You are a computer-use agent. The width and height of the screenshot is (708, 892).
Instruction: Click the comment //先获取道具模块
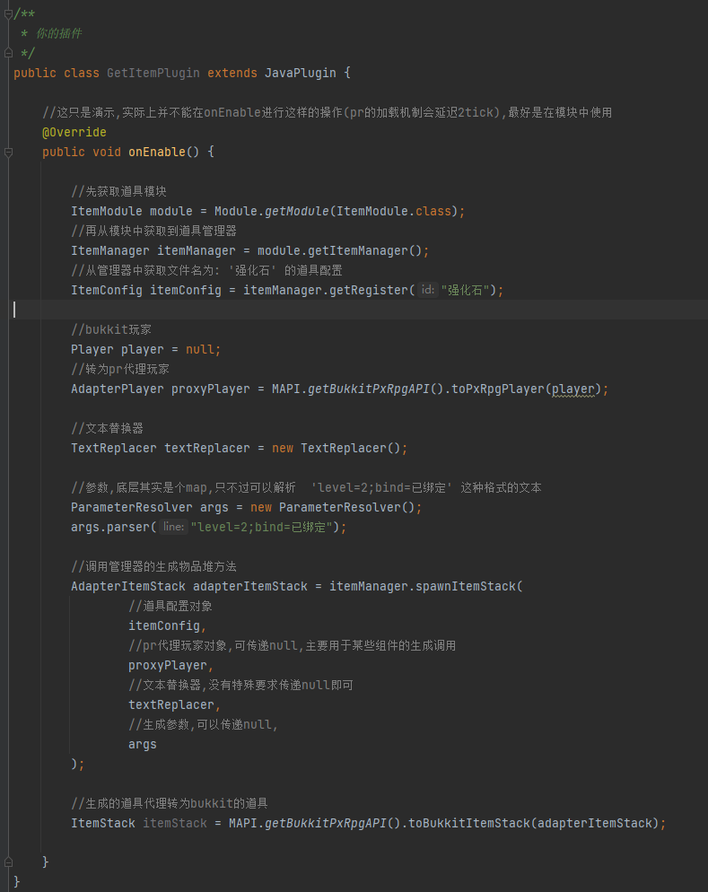(x=118, y=191)
